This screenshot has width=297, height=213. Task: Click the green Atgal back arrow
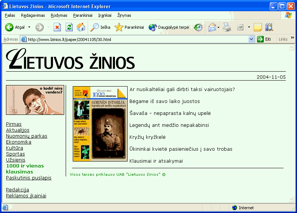(x=9, y=28)
